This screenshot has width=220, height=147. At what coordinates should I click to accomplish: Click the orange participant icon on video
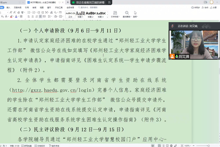pos(172,56)
